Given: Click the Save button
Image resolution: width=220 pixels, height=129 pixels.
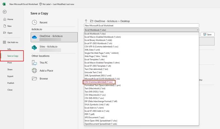Looking at the screenshot, I should tap(208, 35).
